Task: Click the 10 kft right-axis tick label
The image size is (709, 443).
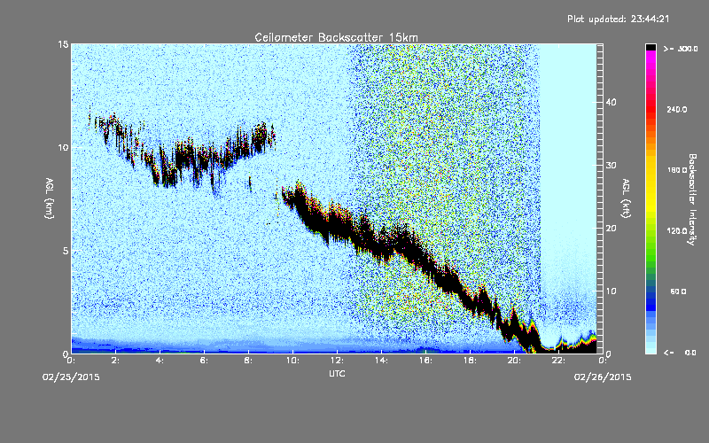Action: [x=611, y=291]
